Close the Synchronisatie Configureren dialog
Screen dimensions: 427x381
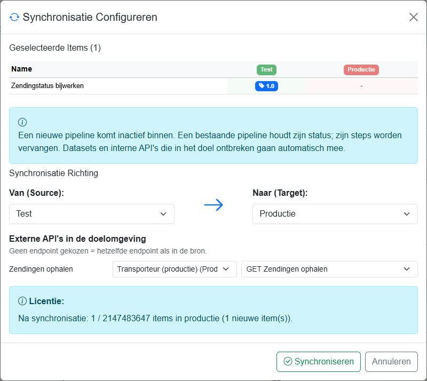[x=413, y=17]
